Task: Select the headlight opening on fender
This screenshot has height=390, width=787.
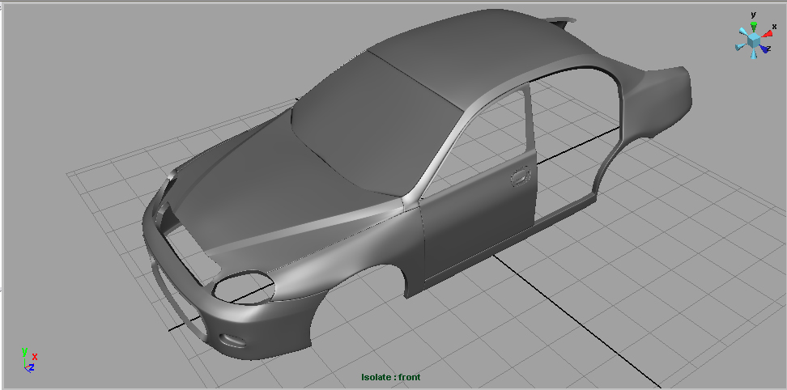Action: pyautogui.click(x=244, y=287)
